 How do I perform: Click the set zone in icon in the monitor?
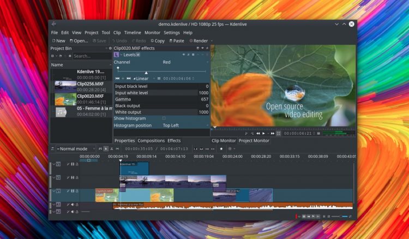coord(246,133)
